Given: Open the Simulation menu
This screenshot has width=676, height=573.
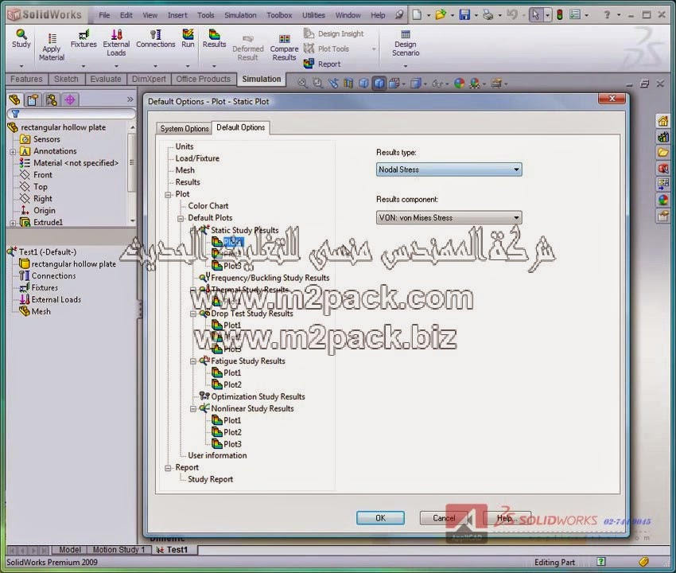Looking at the screenshot, I should click(240, 15).
